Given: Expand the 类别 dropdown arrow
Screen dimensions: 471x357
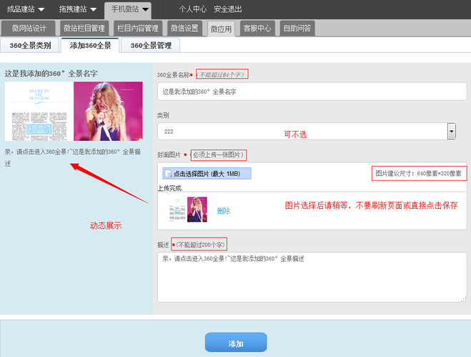Looking at the screenshot, I should (451, 131).
